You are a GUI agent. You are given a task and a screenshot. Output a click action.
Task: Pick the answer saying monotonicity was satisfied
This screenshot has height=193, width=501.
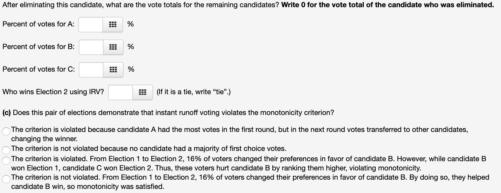click(x=6, y=179)
